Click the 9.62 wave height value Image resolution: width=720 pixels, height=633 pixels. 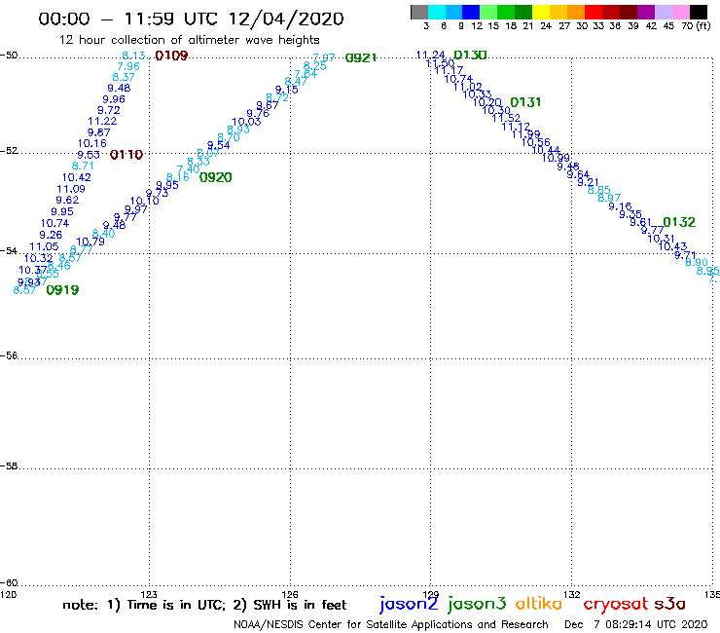point(67,200)
